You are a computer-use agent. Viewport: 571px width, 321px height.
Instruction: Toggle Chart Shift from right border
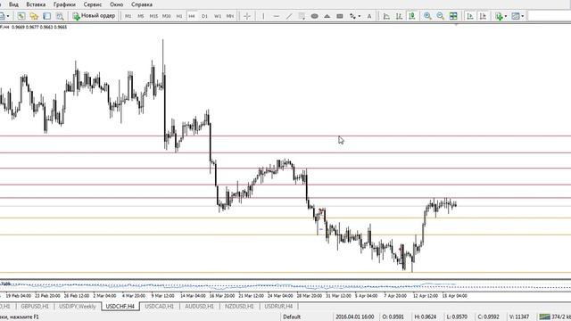click(x=483, y=16)
